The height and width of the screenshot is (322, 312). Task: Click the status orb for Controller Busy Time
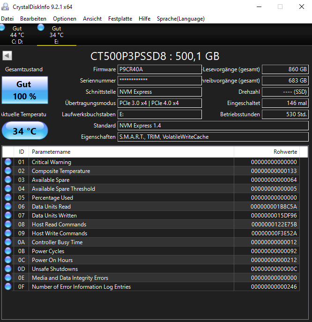click(8, 242)
